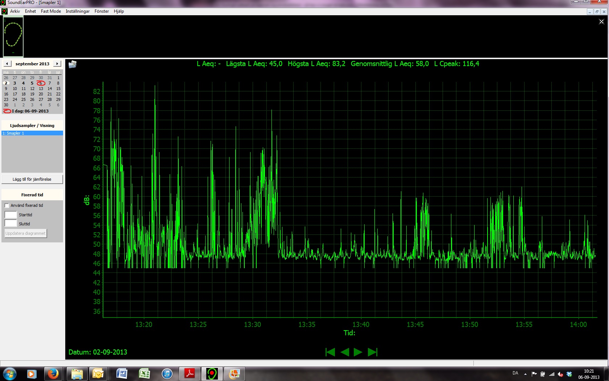Screen dimensions: 609x381
Task: Show hidden system tray icons arrow
Action: [x=525, y=374]
